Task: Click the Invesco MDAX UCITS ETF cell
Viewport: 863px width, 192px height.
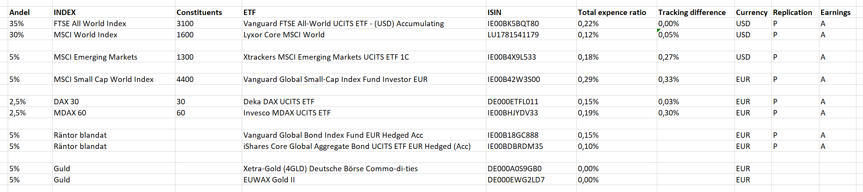Action: (x=364, y=113)
